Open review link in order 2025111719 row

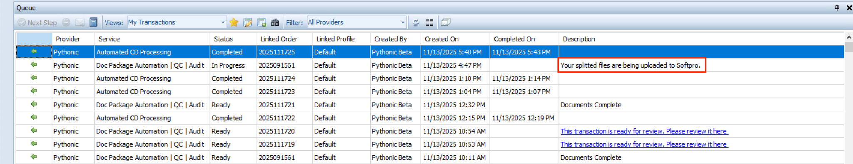644,144
